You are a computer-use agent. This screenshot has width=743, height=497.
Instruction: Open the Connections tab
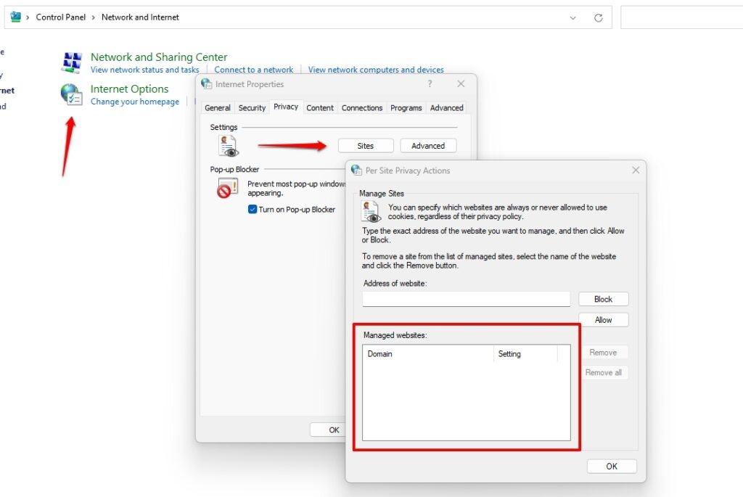362,107
